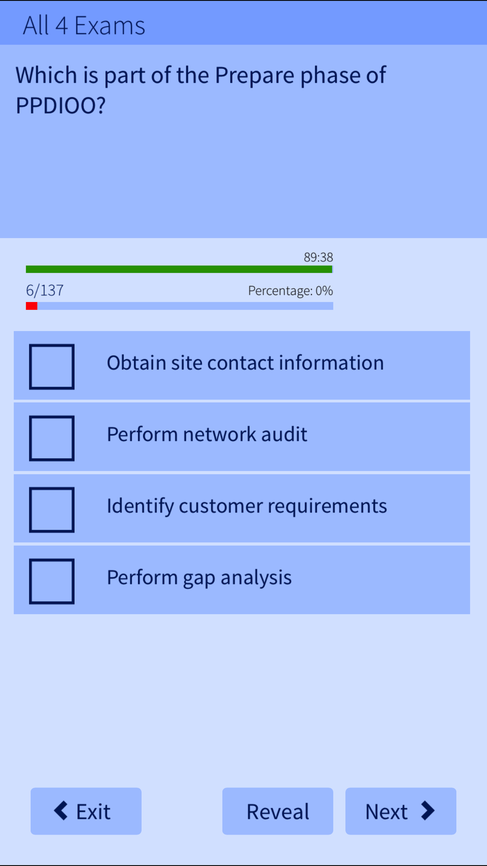Choose the 'Perform gap analysis' answer row
Image resolution: width=487 pixels, height=866 pixels.
point(242,580)
